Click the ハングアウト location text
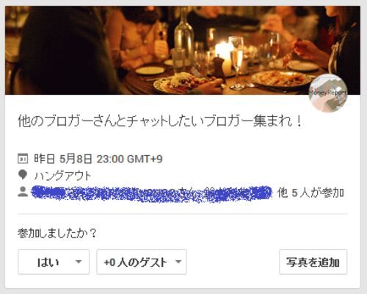 coord(62,176)
